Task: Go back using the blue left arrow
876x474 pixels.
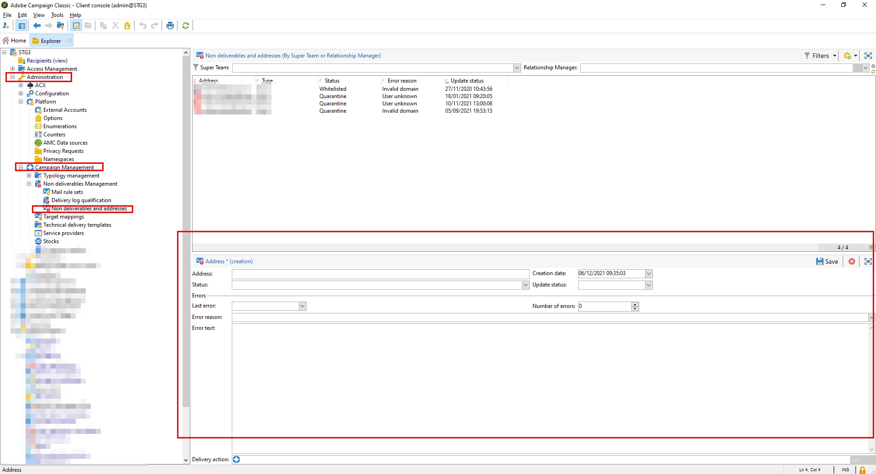Action: (x=37, y=26)
